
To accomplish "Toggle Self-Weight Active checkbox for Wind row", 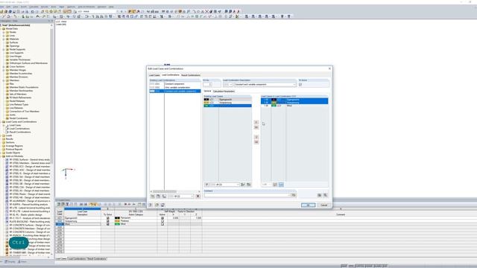I will [x=162, y=224].
